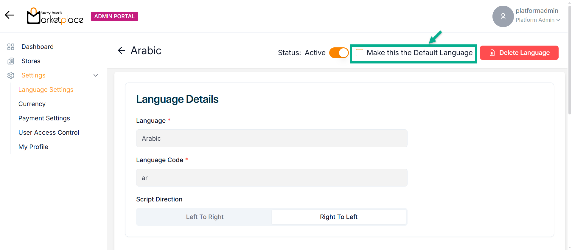Click the platformadmin user avatar
The height and width of the screenshot is (250, 572).
pos(503,16)
